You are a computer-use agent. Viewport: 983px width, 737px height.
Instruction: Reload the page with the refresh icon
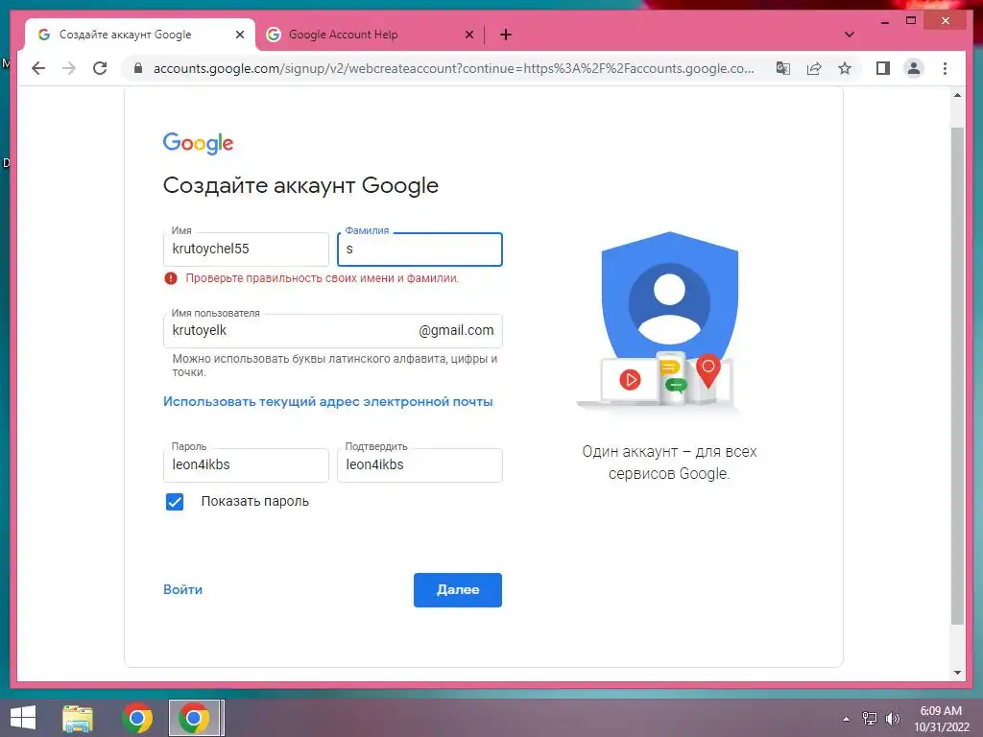[100, 68]
